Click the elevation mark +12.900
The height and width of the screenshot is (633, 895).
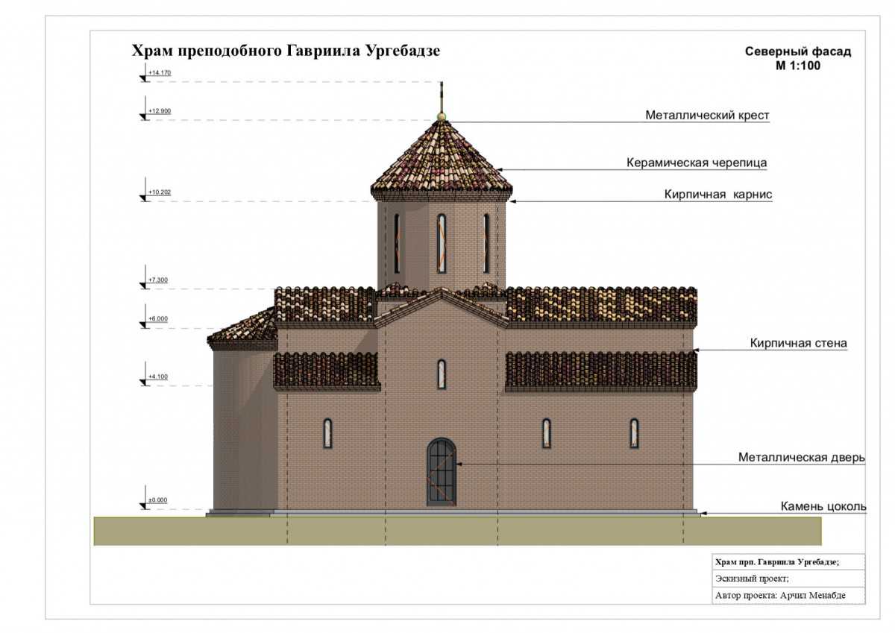[160, 111]
